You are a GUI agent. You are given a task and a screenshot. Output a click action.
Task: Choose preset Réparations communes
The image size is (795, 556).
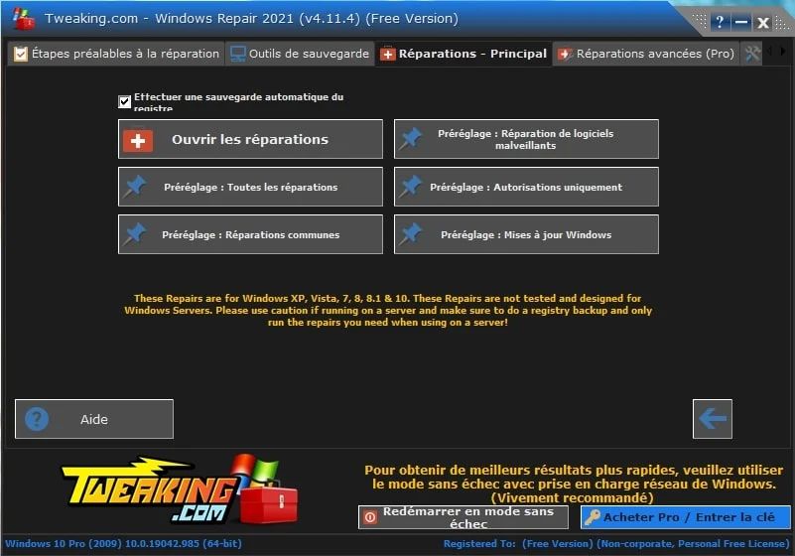(x=250, y=235)
